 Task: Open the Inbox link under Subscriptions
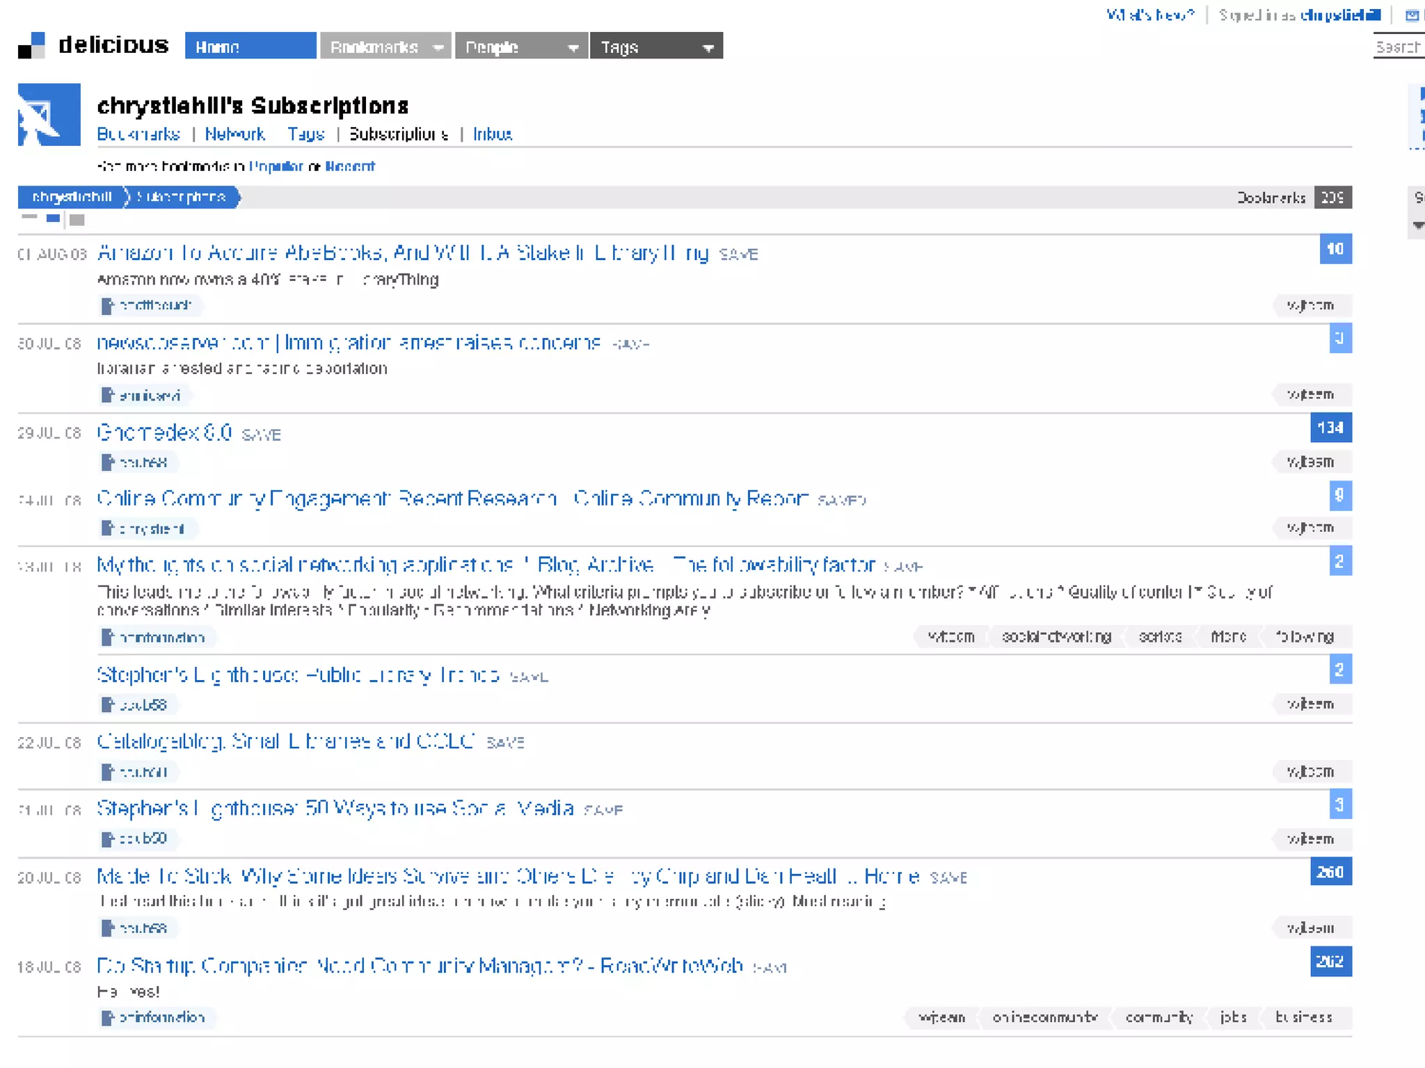point(492,134)
